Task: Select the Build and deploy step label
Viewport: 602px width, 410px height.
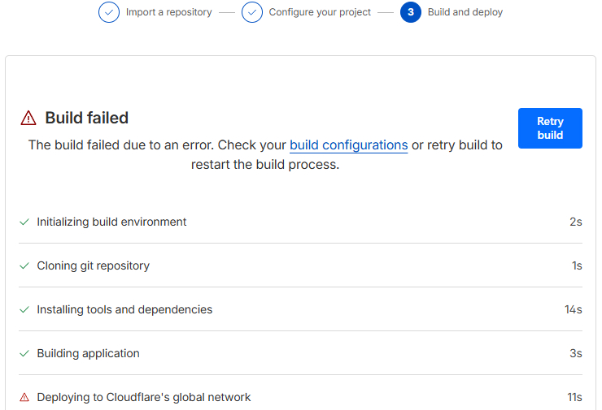Action: pos(465,12)
